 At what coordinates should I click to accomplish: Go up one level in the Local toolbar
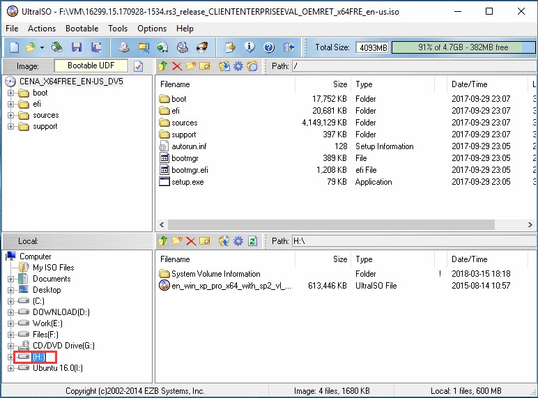point(163,241)
